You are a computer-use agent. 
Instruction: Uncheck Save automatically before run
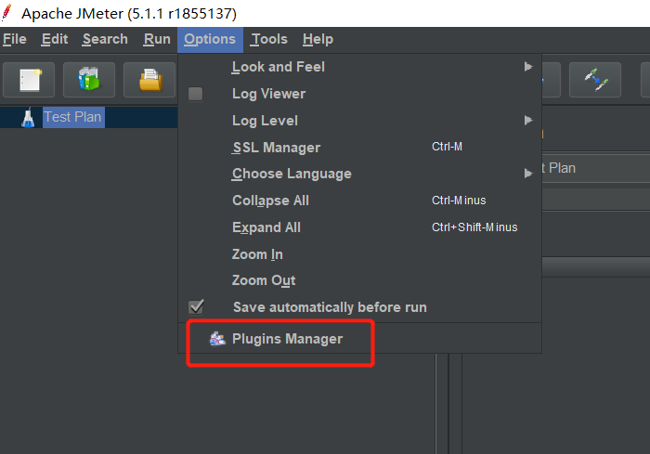196,306
